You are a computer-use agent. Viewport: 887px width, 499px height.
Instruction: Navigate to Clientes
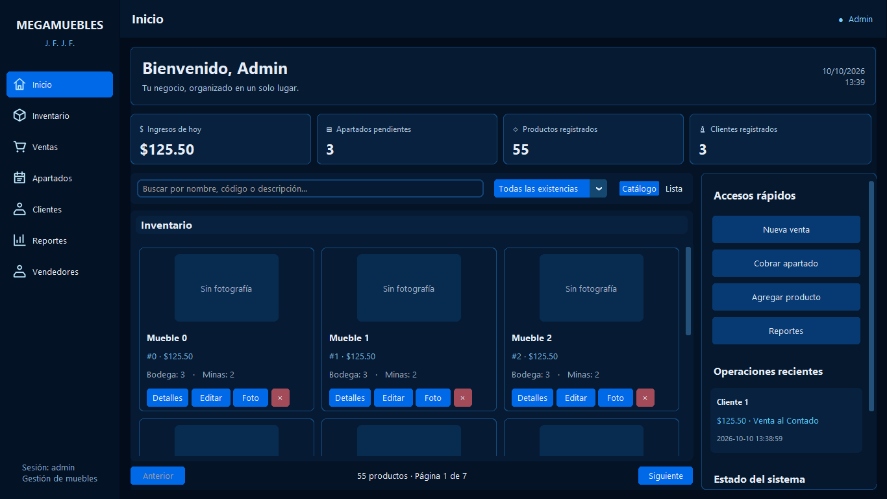point(60,209)
